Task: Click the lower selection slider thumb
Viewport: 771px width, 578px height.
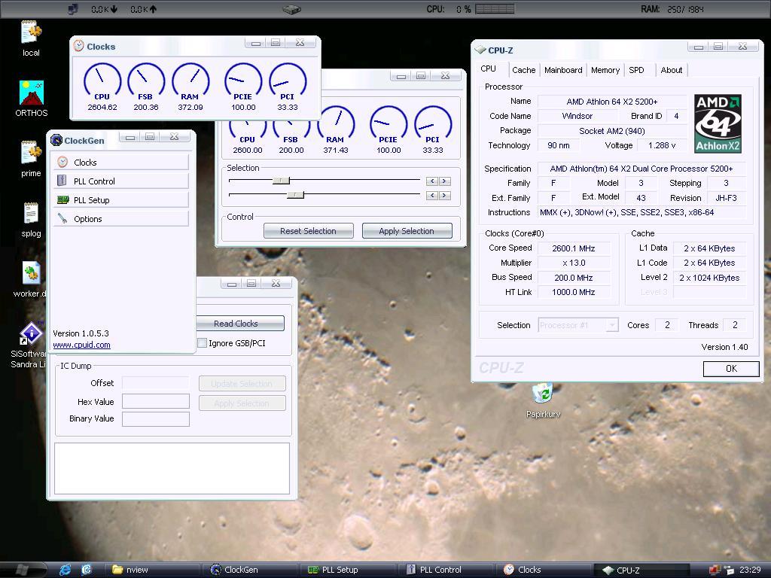Action: pos(295,195)
